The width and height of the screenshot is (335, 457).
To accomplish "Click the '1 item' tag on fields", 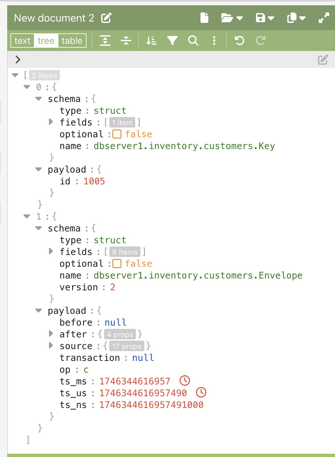I will pos(122,123).
